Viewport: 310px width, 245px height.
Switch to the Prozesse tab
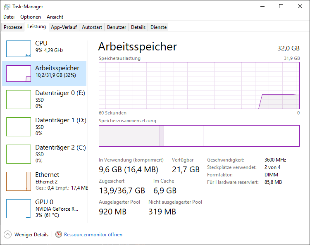click(x=13, y=27)
